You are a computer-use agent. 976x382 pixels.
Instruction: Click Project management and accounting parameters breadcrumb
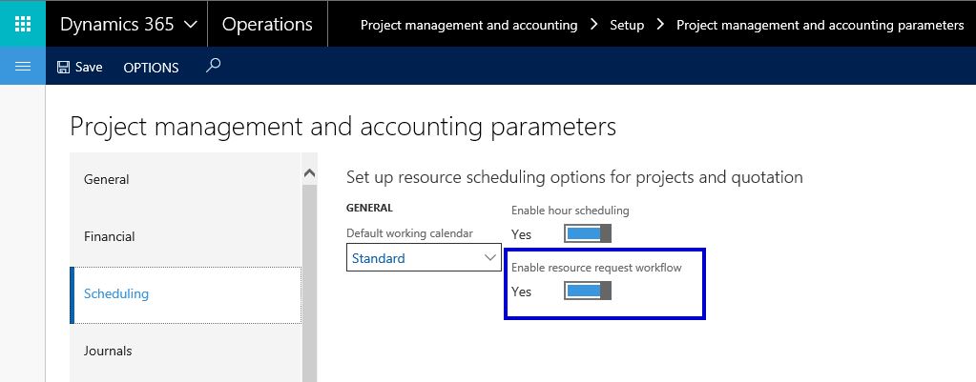coord(820,25)
